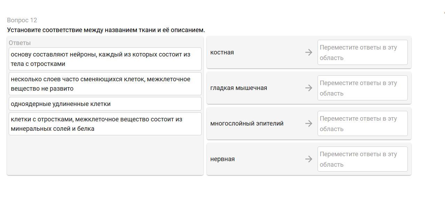
Task: Click the многослойный эпителий label
Action: 247,123
